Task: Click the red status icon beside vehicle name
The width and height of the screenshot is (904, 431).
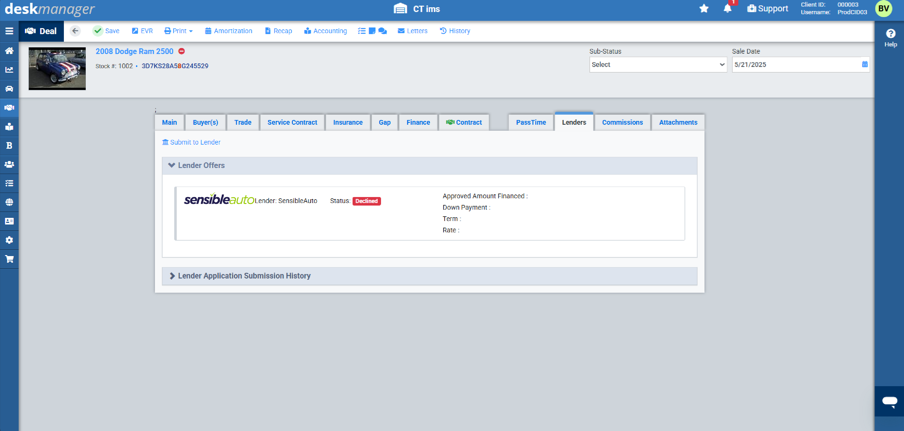Action: pyautogui.click(x=181, y=51)
